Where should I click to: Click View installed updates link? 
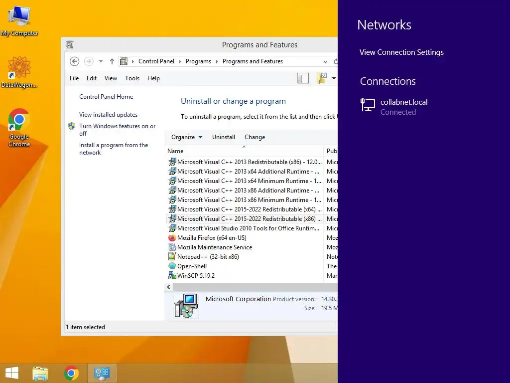pos(108,115)
